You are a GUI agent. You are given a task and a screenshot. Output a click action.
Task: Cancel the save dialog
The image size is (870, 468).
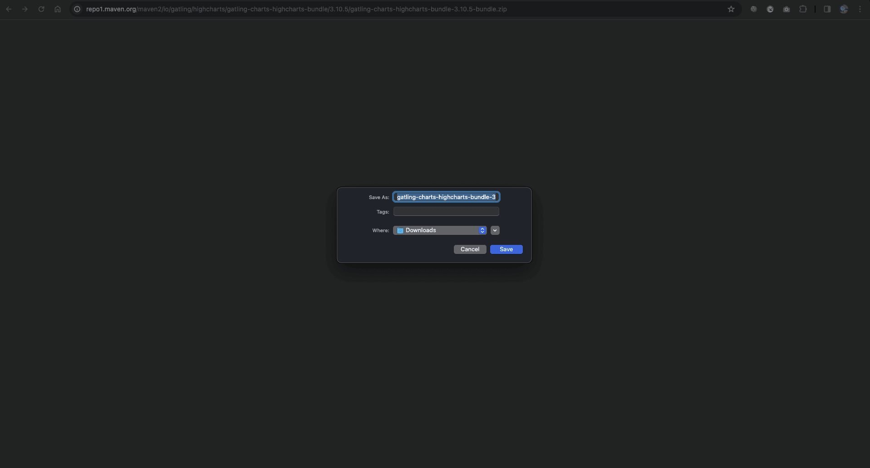470,249
